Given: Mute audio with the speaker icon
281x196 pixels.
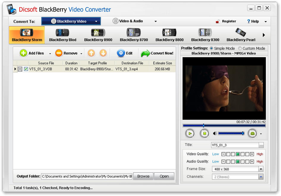Looking at the screenshot, I should pyautogui.click(x=215, y=133).
